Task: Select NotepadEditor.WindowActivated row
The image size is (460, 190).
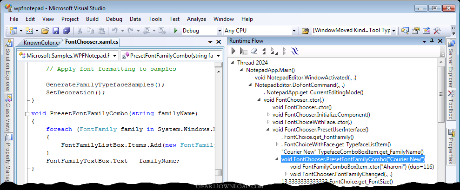Action: [306, 78]
